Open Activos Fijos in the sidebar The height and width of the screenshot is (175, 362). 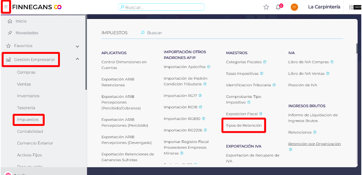click(x=29, y=155)
